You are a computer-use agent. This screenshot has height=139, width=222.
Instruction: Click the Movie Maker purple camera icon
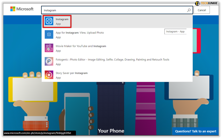49,48
